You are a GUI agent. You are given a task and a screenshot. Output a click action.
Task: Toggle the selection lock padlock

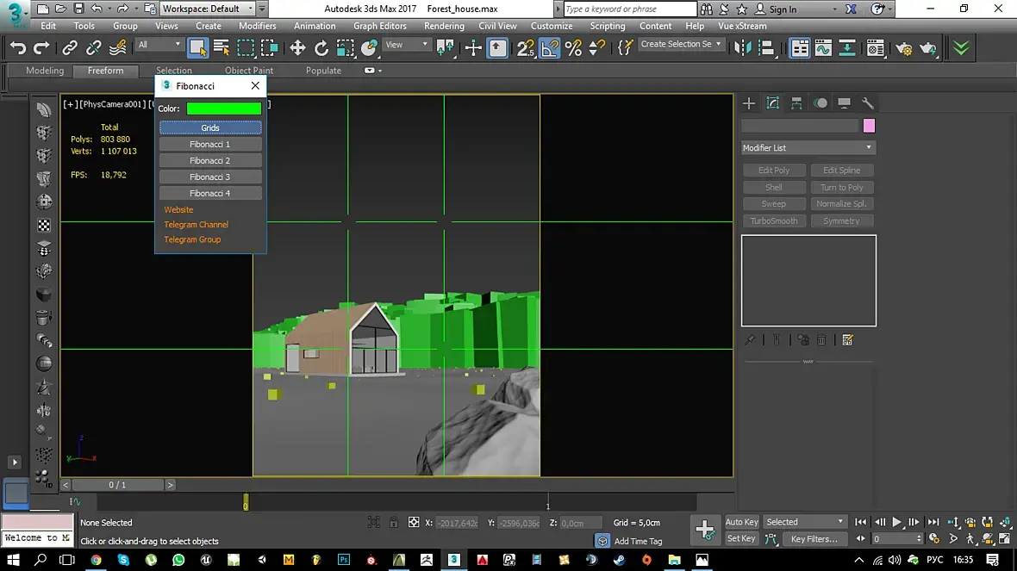[x=394, y=522]
